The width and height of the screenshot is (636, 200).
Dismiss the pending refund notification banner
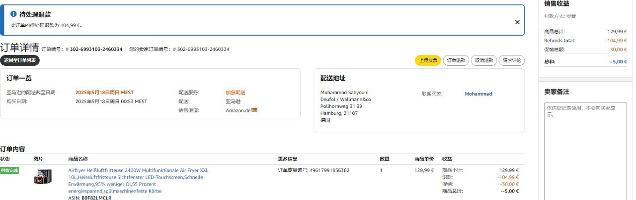pyautogui.click(x=517, y=22)
